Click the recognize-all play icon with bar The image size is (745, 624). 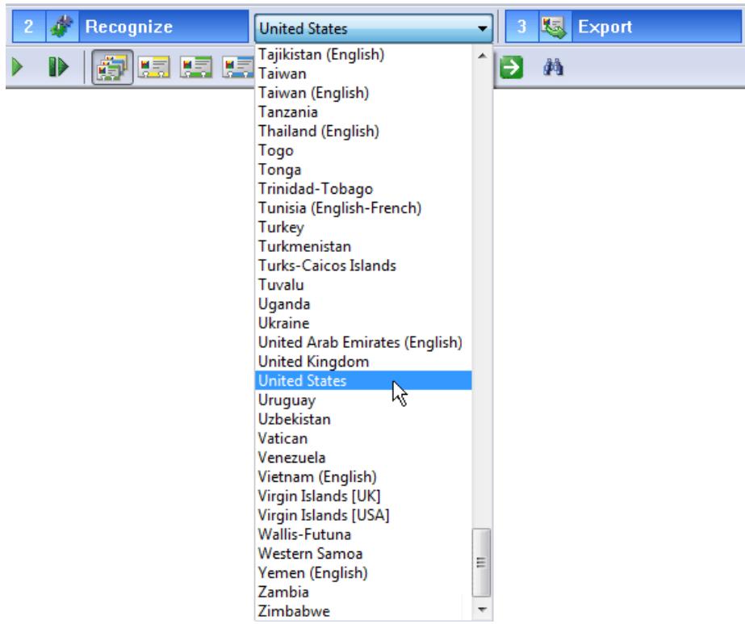click(x=59, y=67)
